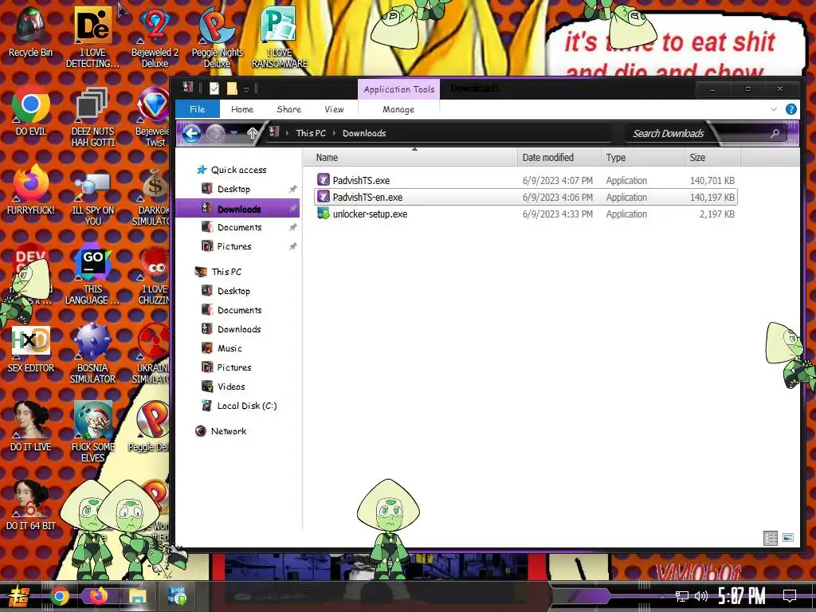This screenshot has width=816, height=612.
Task: Click Downloads in the address bar breadcrumb
Action: [364, 133]
